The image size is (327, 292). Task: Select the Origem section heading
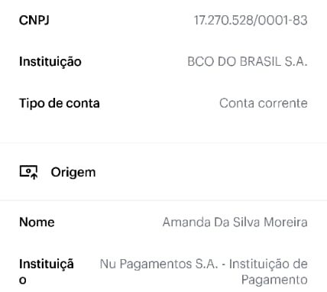[73, 173]
